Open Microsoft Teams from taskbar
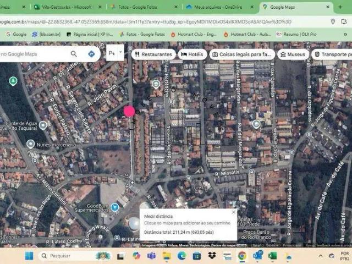Viewport: 352px width, 264px height. (151, 256)
